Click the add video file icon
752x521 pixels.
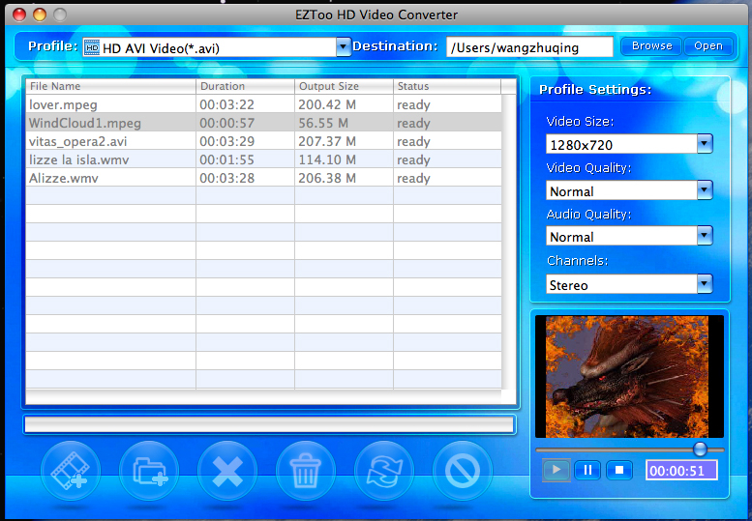pos(71,471)
